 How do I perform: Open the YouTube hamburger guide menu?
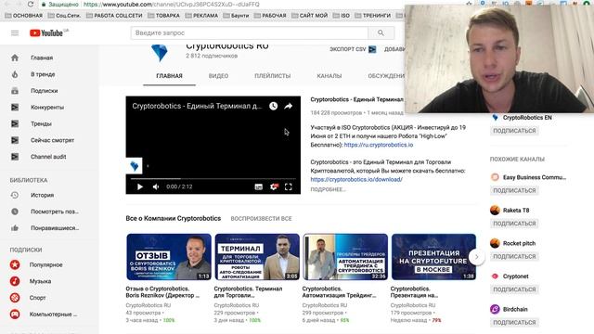click(x=15, y=33)
